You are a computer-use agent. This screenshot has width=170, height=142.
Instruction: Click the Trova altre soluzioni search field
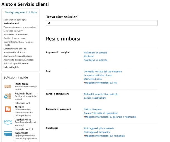coord(102,23)
